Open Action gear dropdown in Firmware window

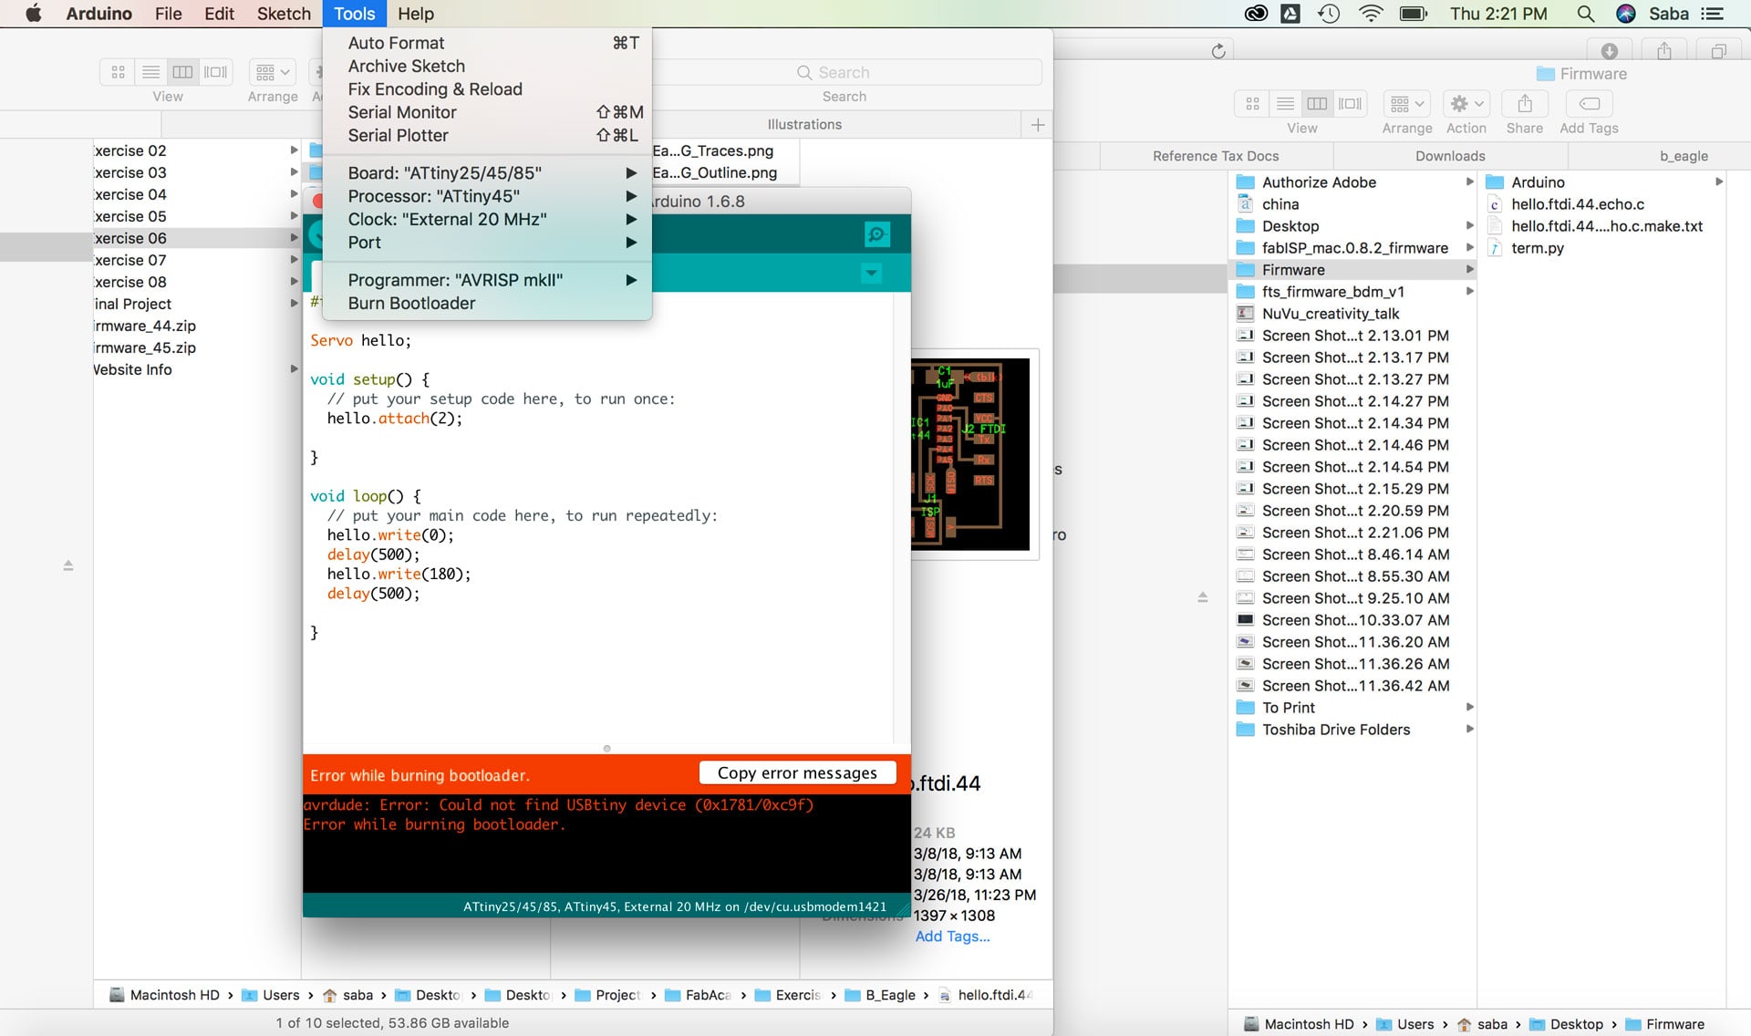point(1467,104)
